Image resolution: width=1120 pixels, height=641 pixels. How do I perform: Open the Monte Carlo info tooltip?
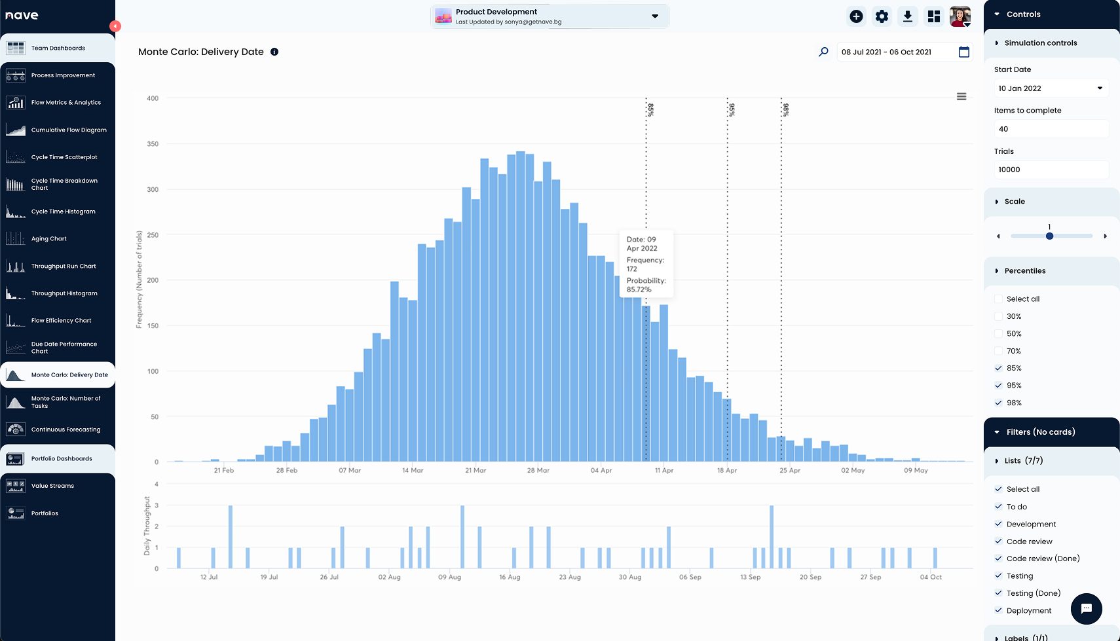click(x=274, y=52)
